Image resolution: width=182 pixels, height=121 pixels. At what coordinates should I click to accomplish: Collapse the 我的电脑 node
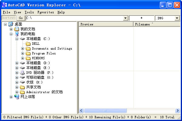pyautogui.click(x=11, y=34)
